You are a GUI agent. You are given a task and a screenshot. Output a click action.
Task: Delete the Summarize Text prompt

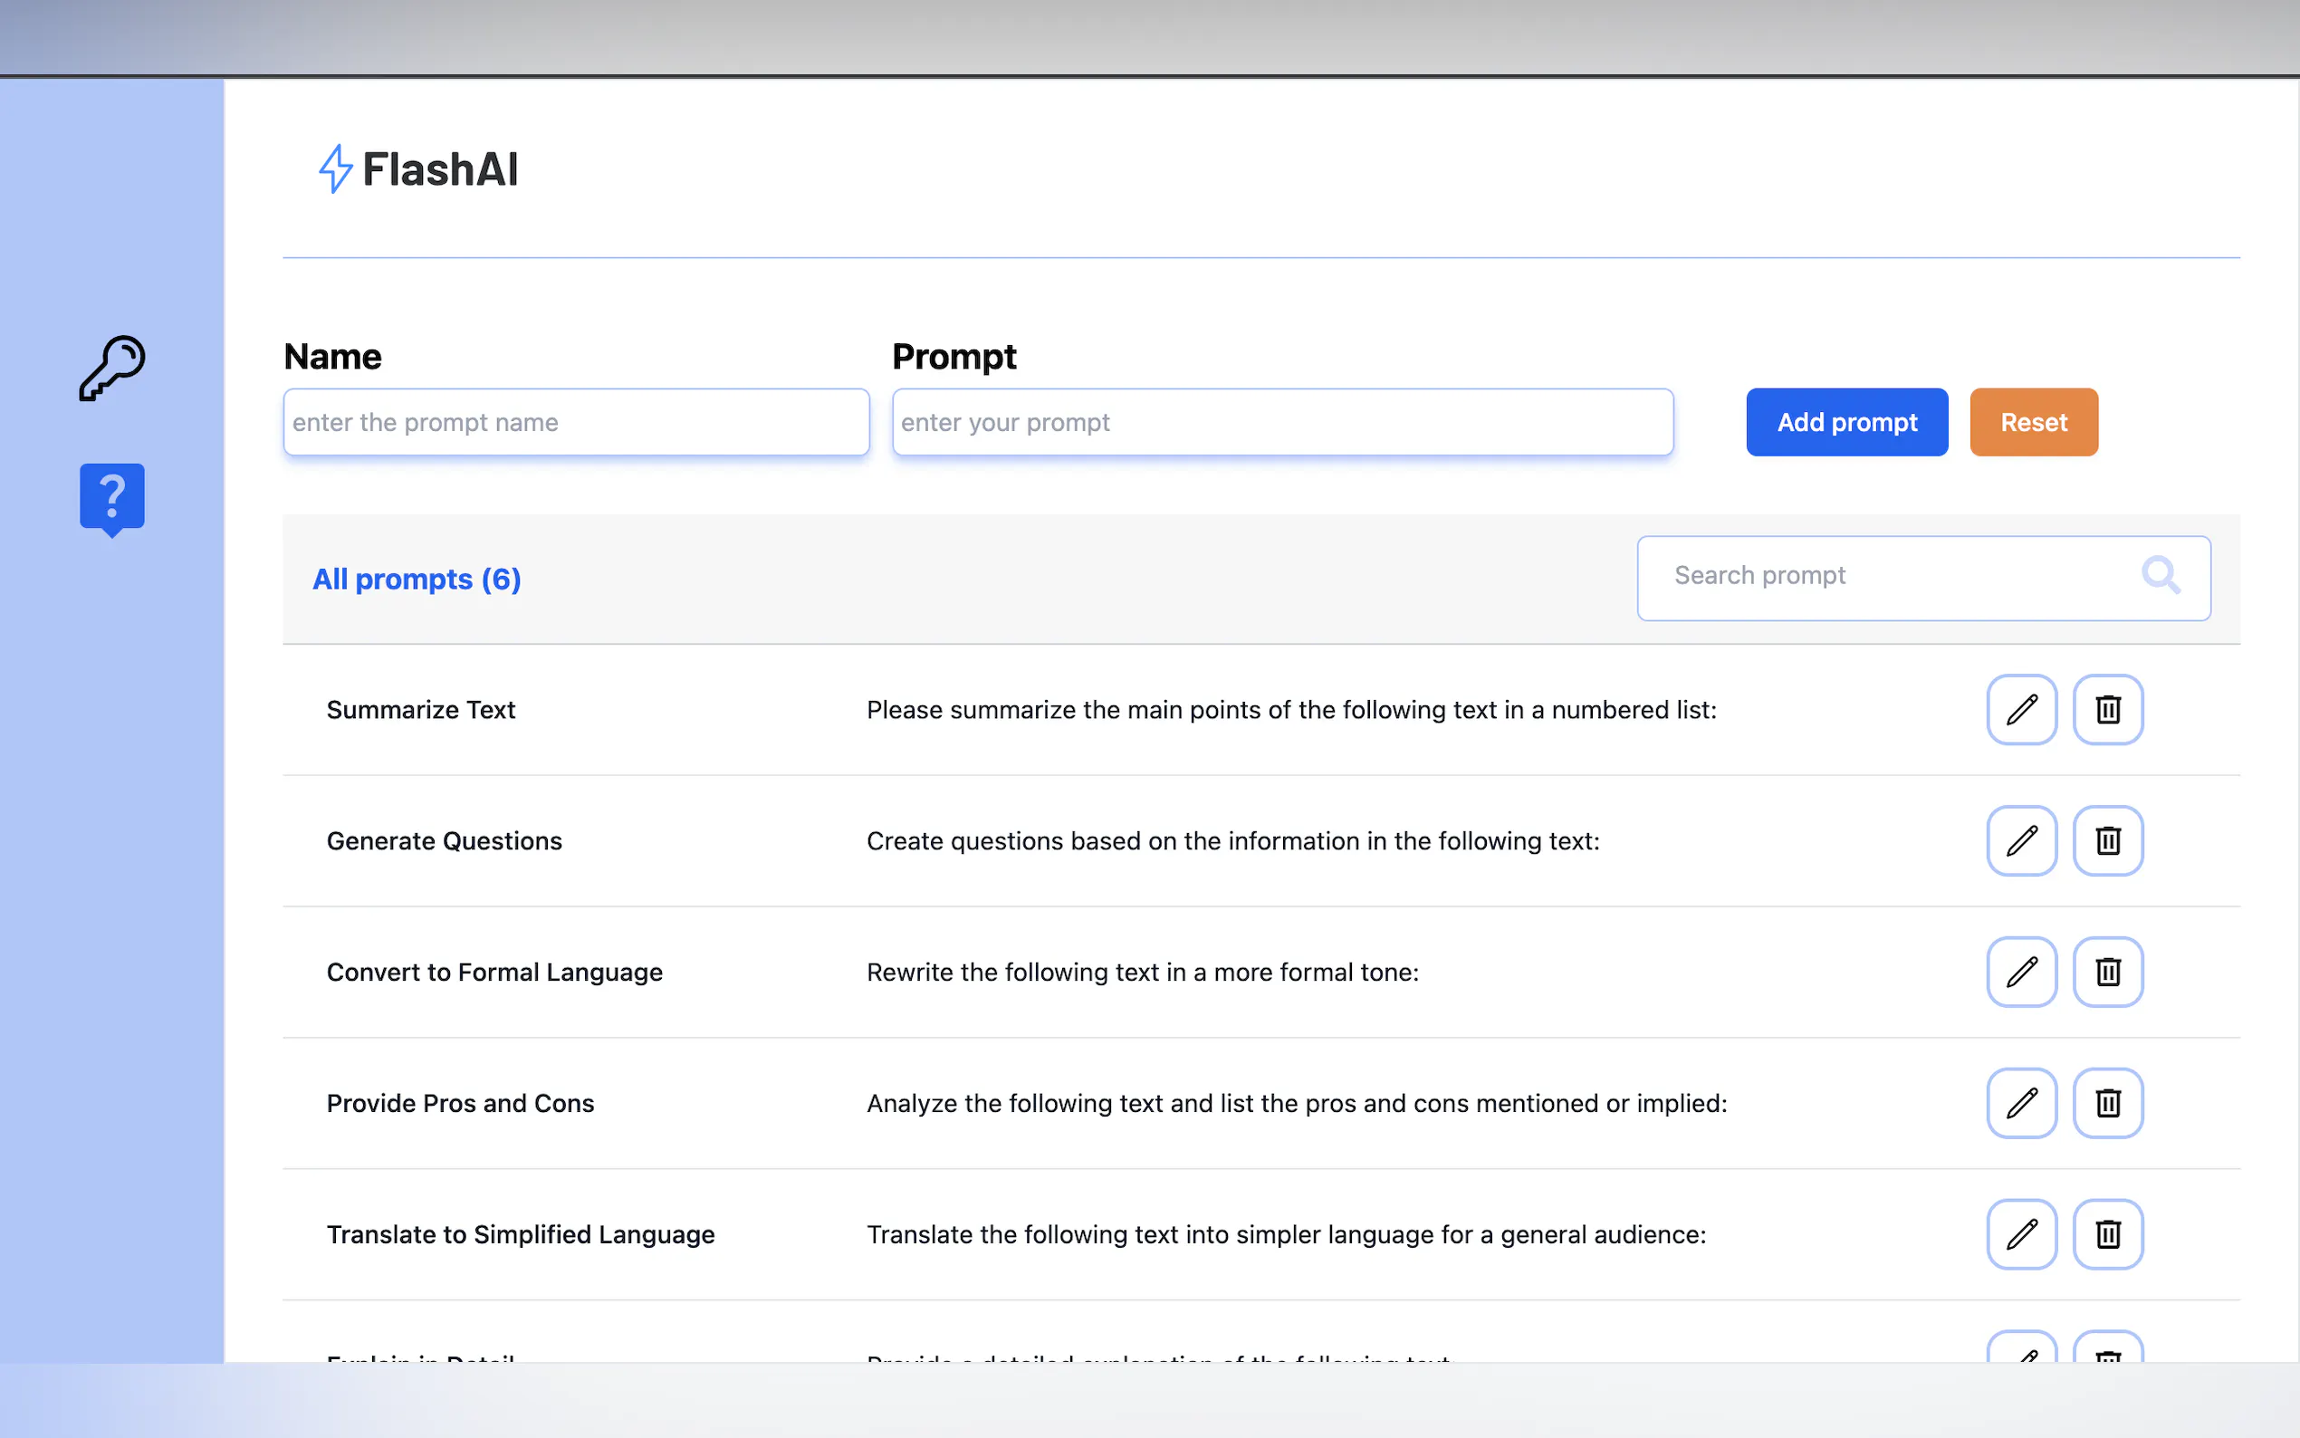pyautogui.click(x=2107, y=709)
